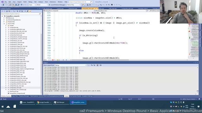Click the composite_view.cpp file icon in the tree
202x113 pixels.
click(9, 88)
